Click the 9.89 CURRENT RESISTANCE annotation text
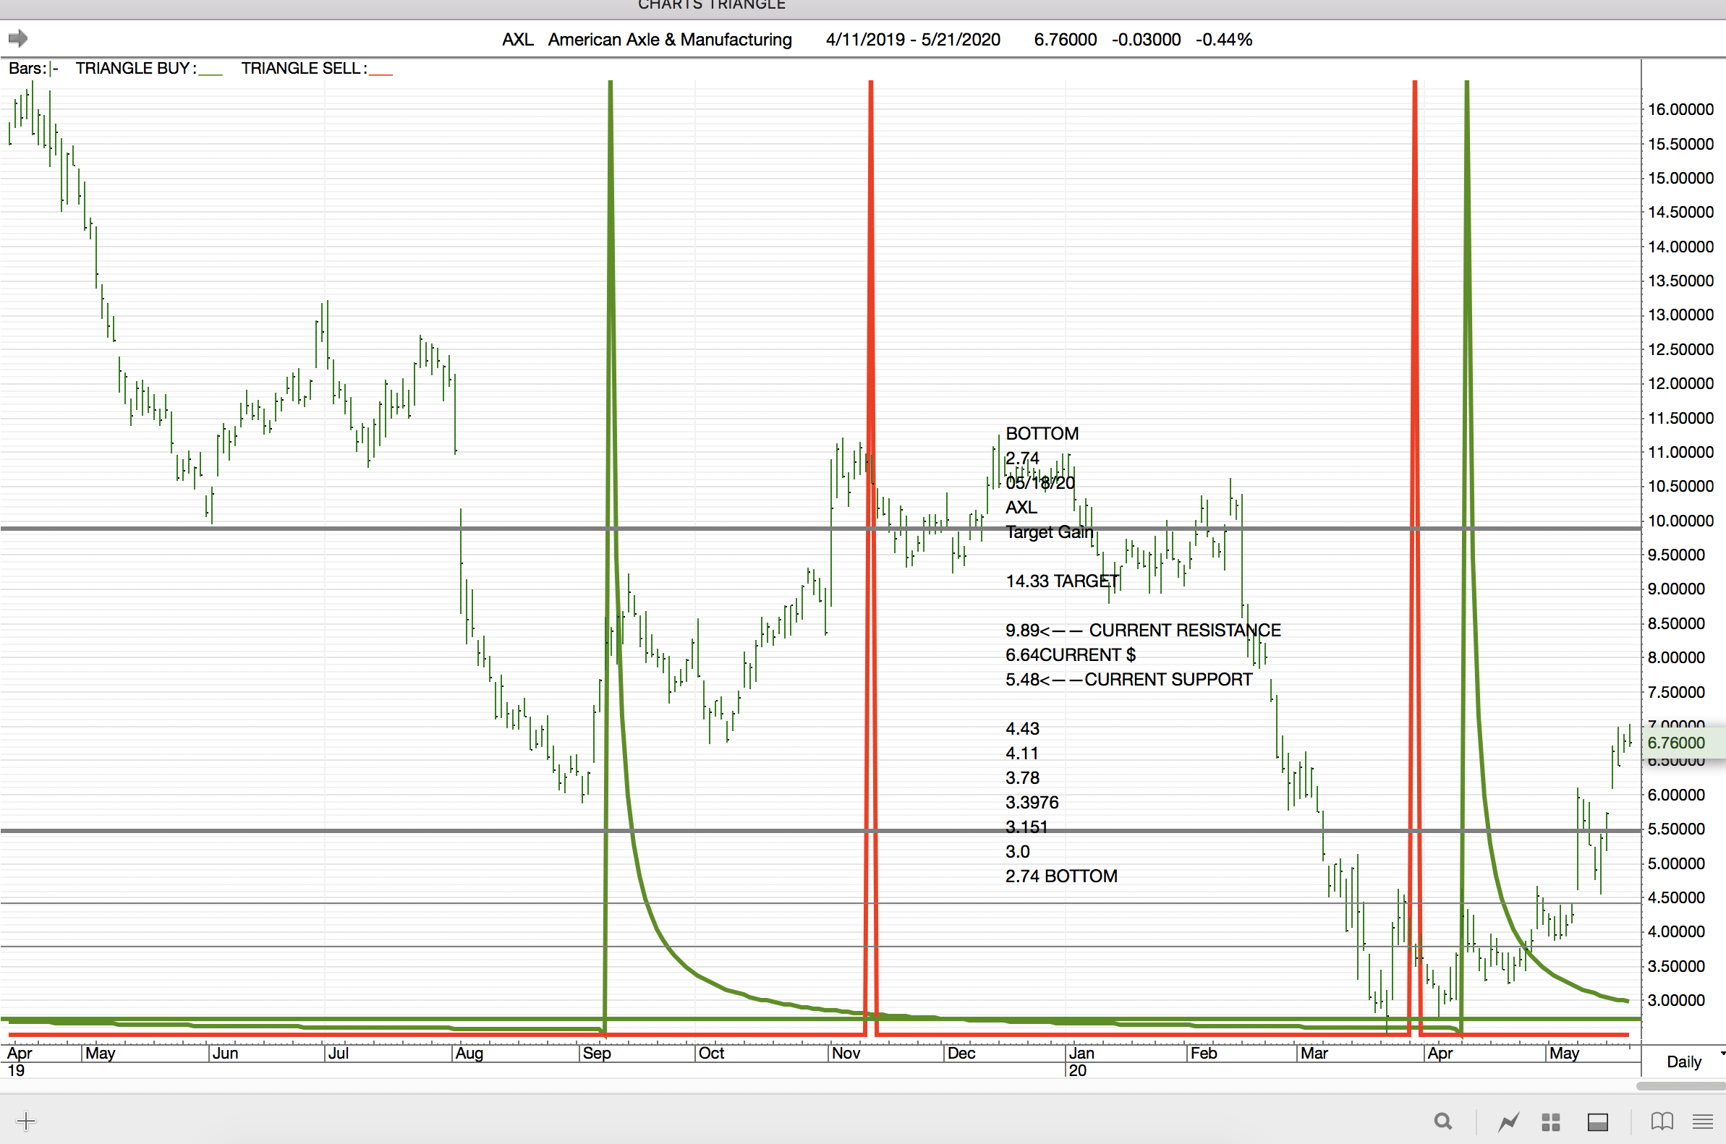1726x1144 pixels. pyautogui.click(x=1142, y=631)
